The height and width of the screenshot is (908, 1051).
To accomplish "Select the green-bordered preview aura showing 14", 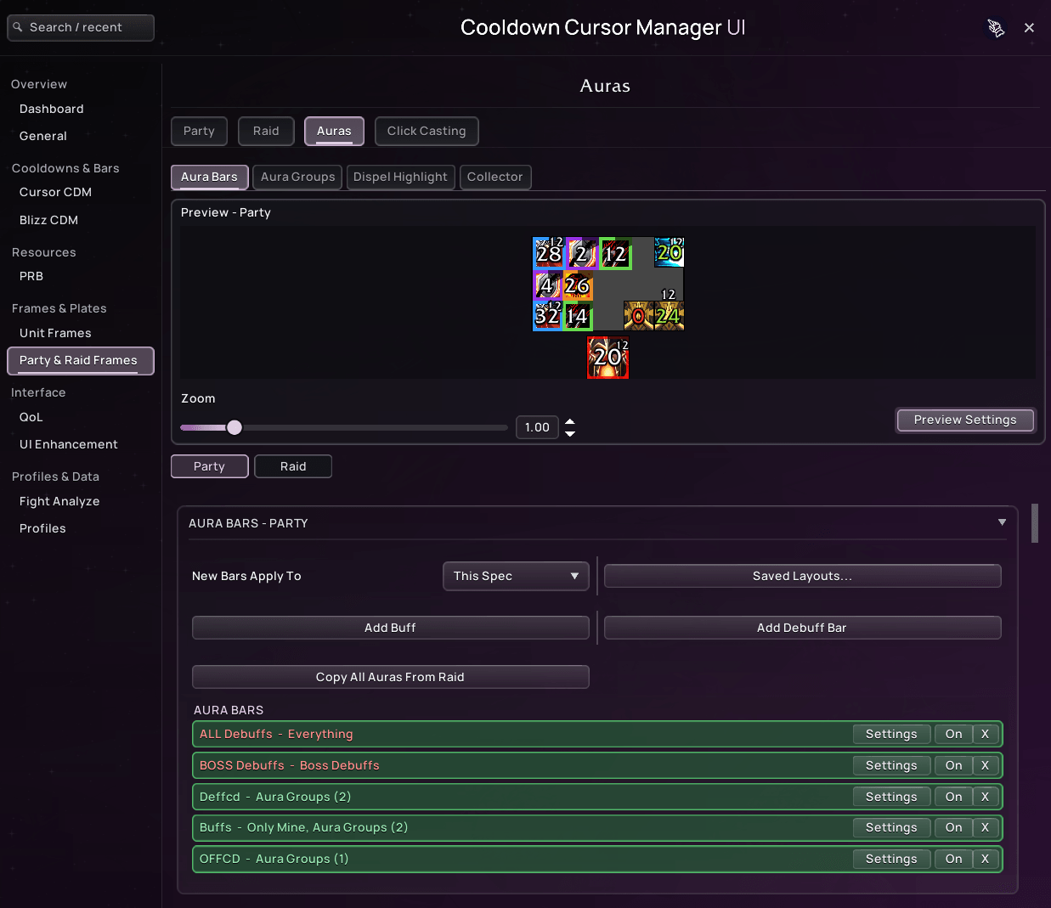I will 578,316.
